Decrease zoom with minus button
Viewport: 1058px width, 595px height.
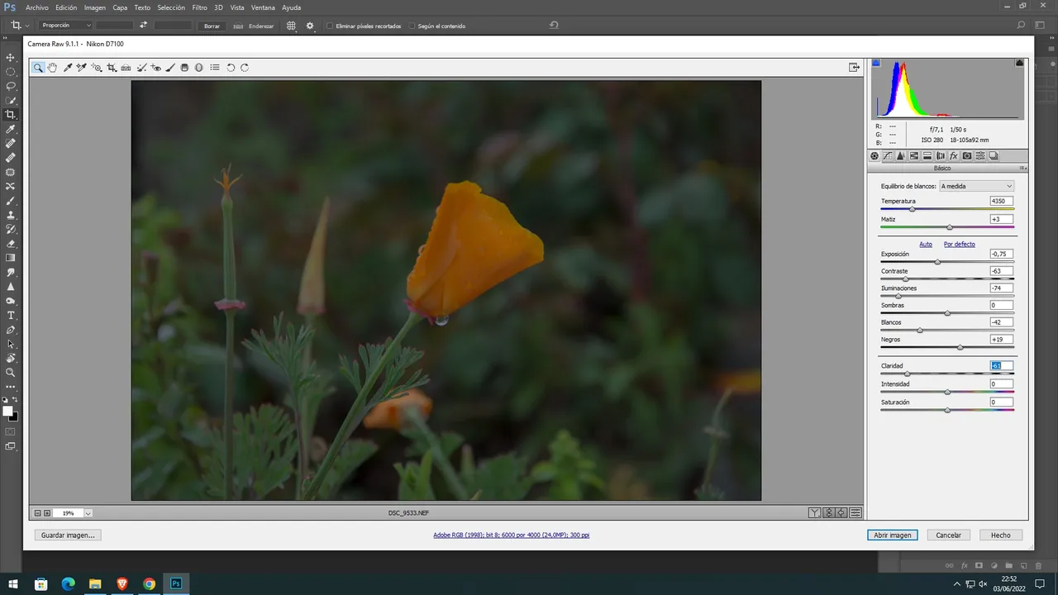[x=37, y=513]
